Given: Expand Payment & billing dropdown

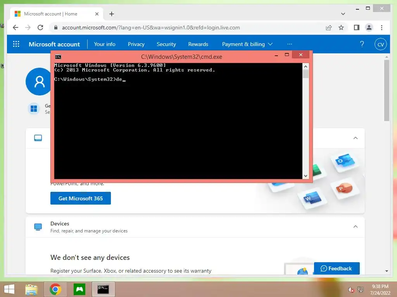Looking at the screenshot, I should 247,44.
